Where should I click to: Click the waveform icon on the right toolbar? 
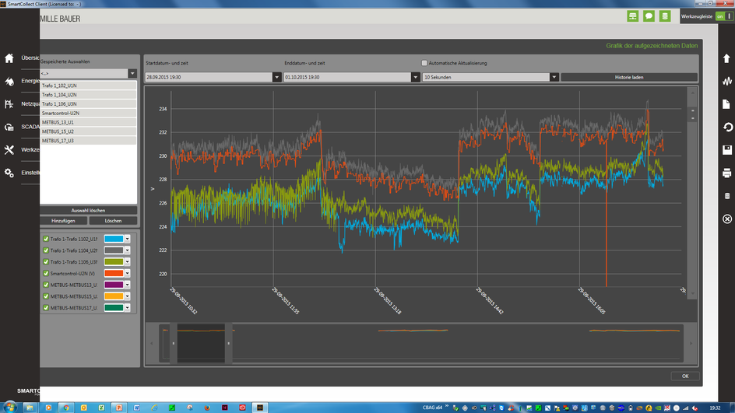click(x=726, y=81)
